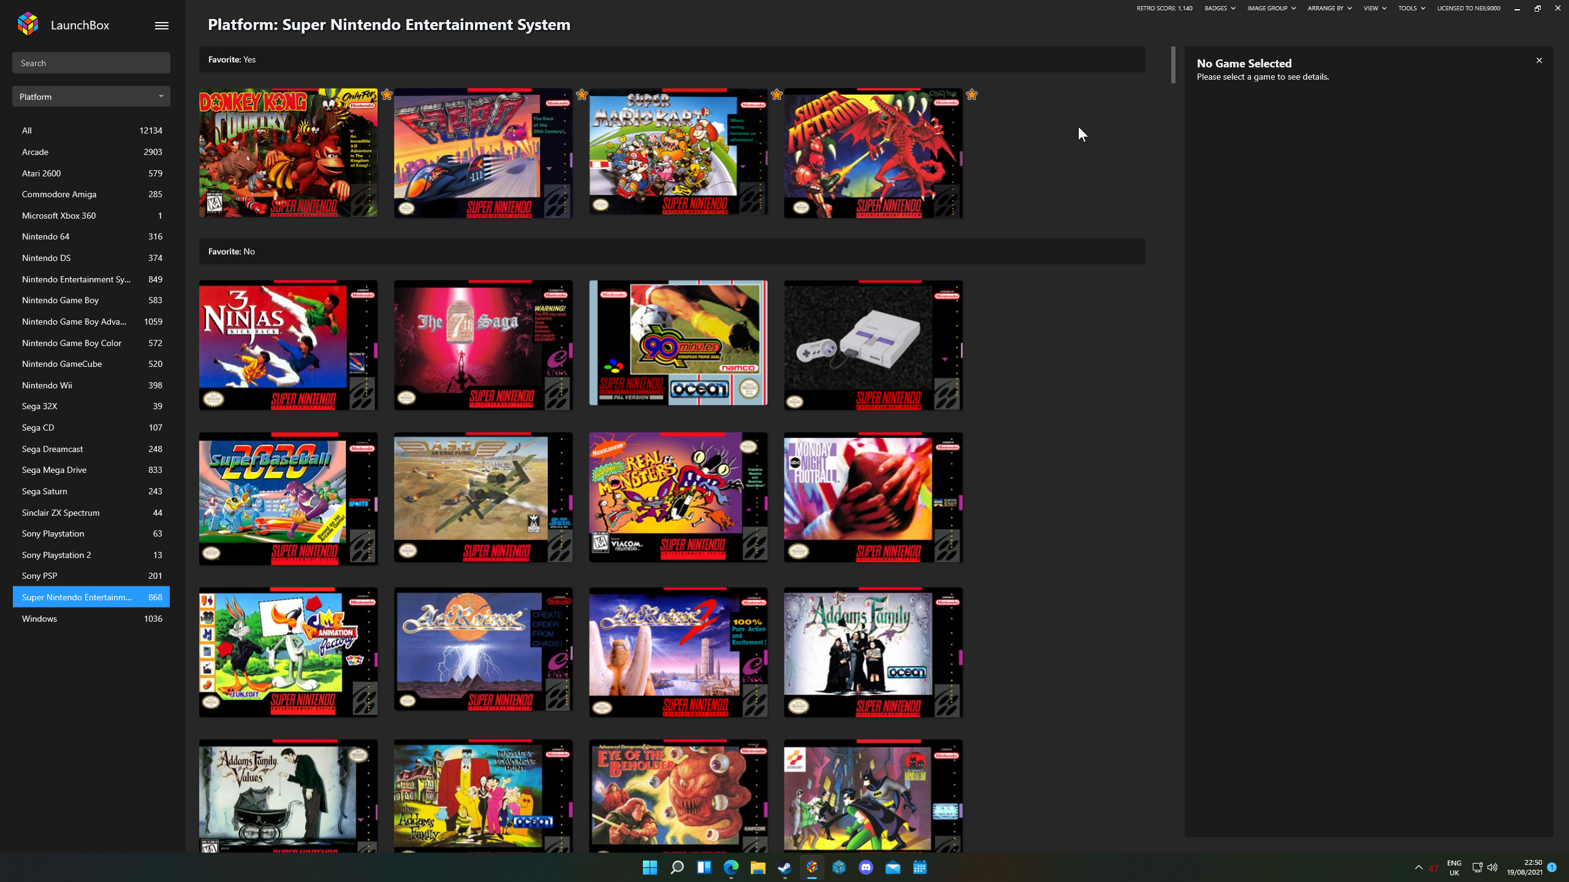1569x882 pixels.
Task: Select the A.S.P. Air Strike Patrol cover
Action: click(x=483, y=497)
